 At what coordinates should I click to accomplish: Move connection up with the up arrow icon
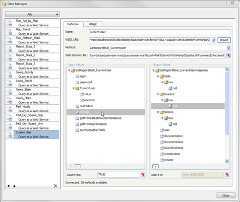click(9, 186)
